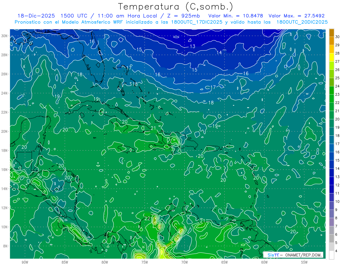Viewport: 345px width, 266px height.
Task: Click the 14N latitude axis label
Action: [x=5, y=189]
